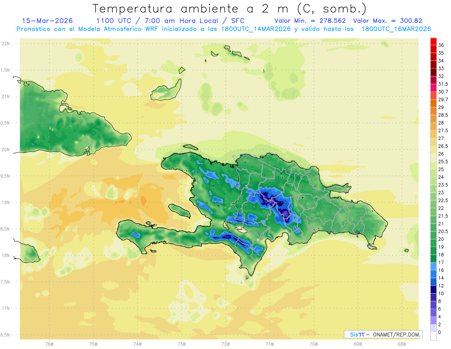451x349 pixels.
Task: Click the legend value '30.7'
Action: pyautogui.click(x=443, y=91)
